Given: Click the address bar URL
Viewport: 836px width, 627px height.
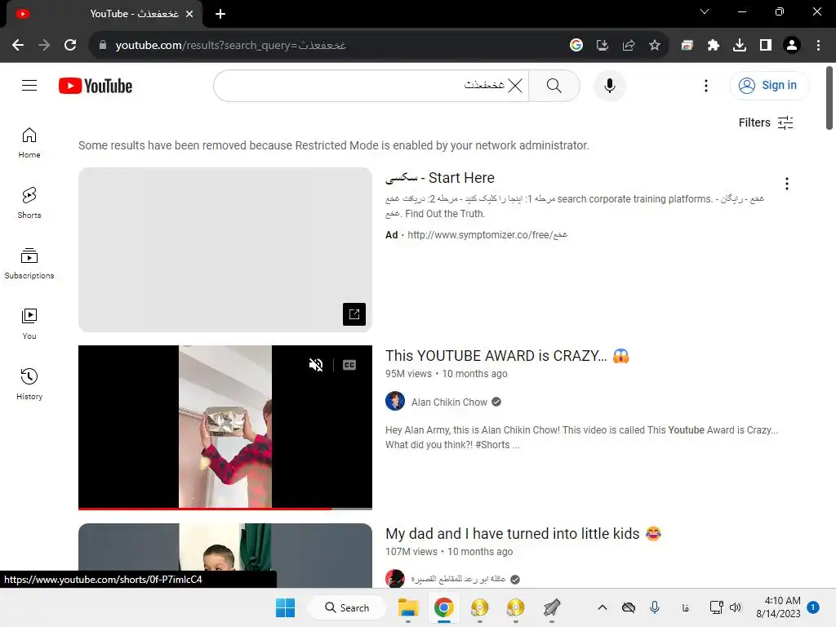Looking at the screenshot, I should point(230,46).
